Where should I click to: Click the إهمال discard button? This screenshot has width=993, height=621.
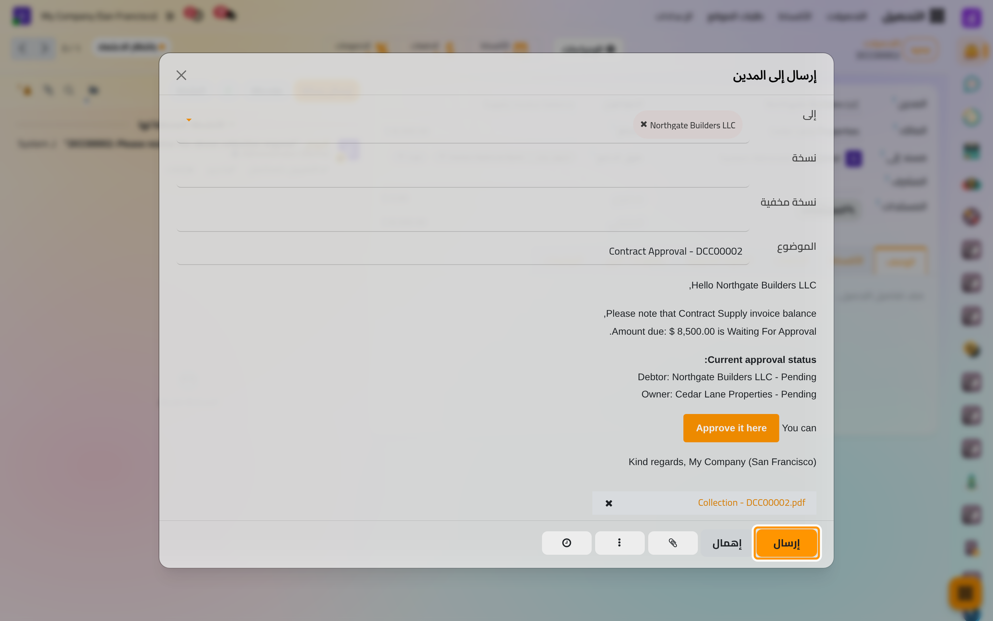727,543
